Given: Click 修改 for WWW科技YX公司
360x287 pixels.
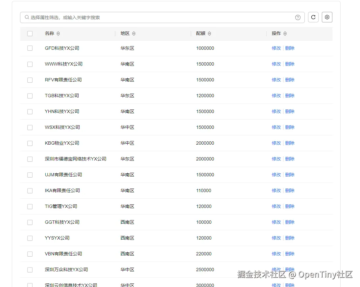Looking at the screenshot, I should click(276, 64).
